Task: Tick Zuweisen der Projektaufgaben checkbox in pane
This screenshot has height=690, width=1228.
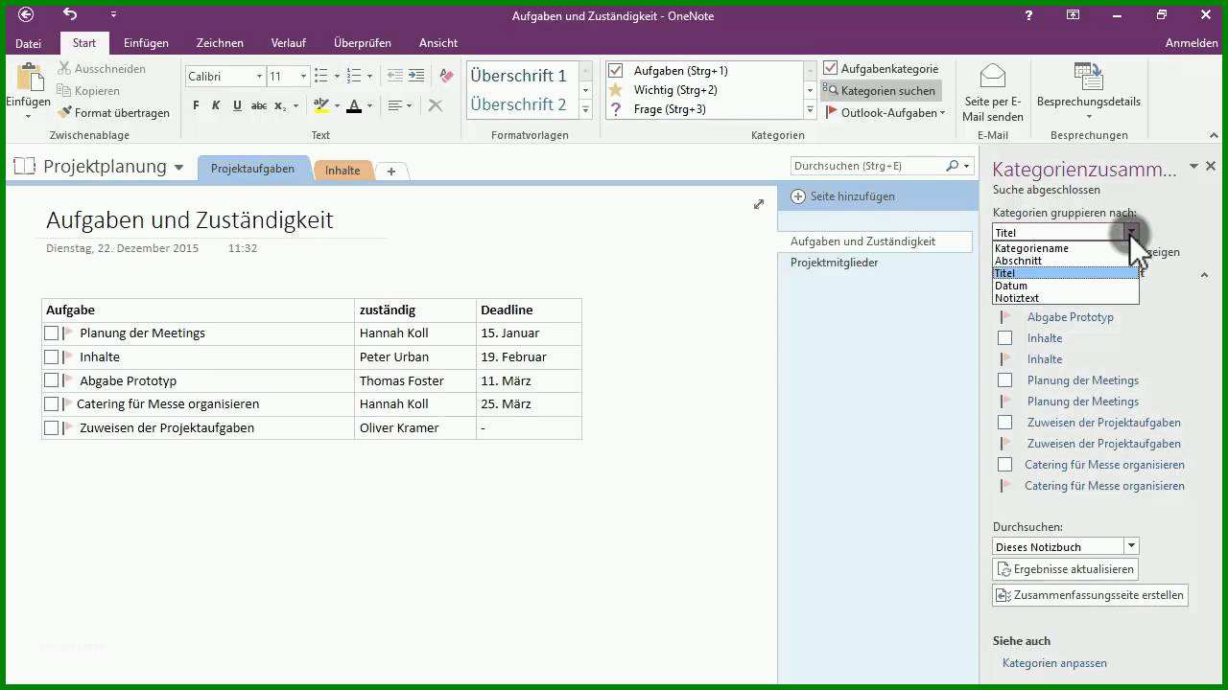Action: 1004,423
